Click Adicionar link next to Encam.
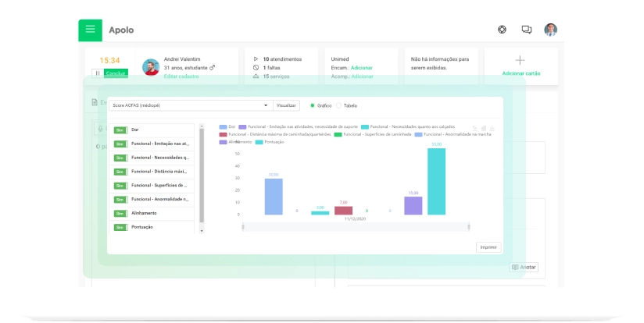The image size is (644, 323). [x=362, y=68]
